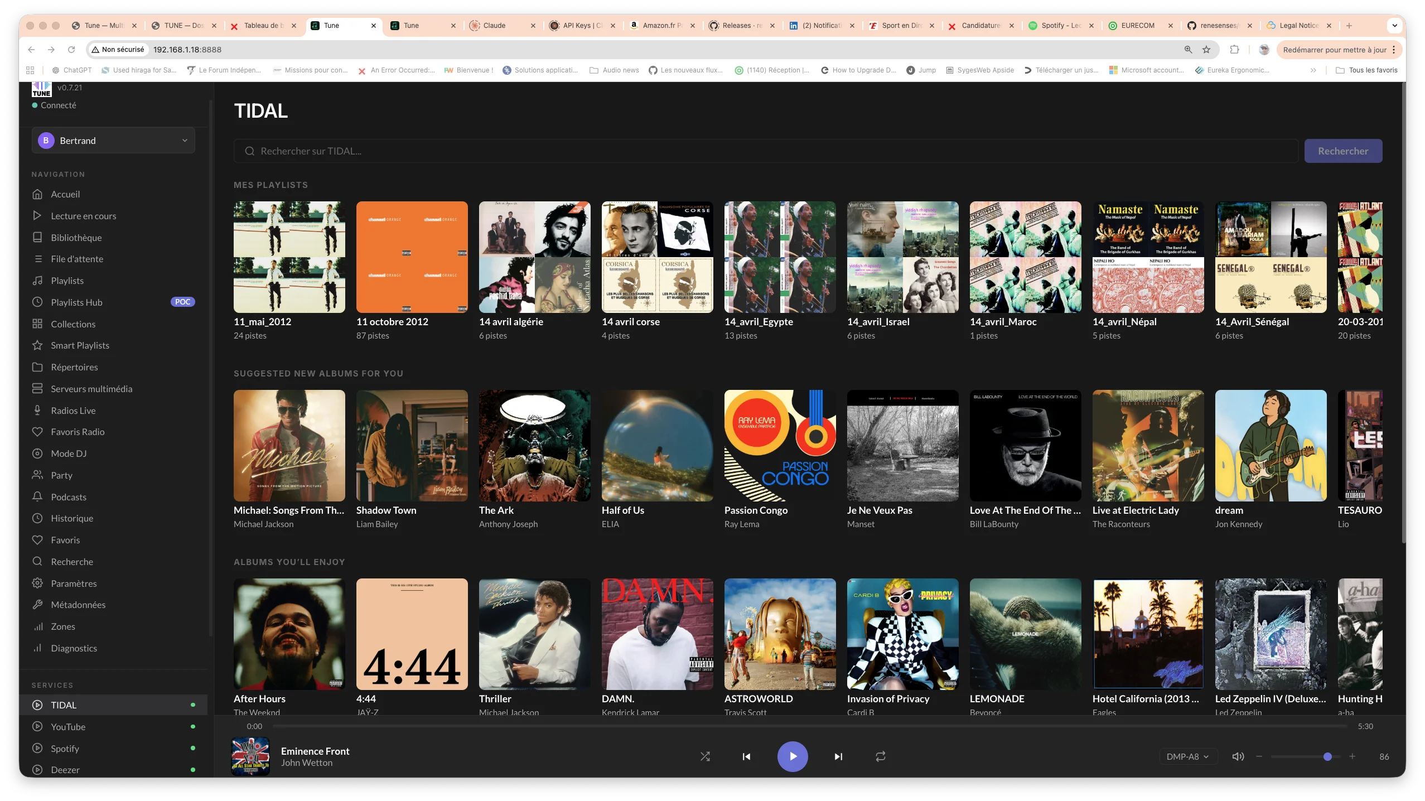
Task: Start playback with the round play button
Action: 793,756
